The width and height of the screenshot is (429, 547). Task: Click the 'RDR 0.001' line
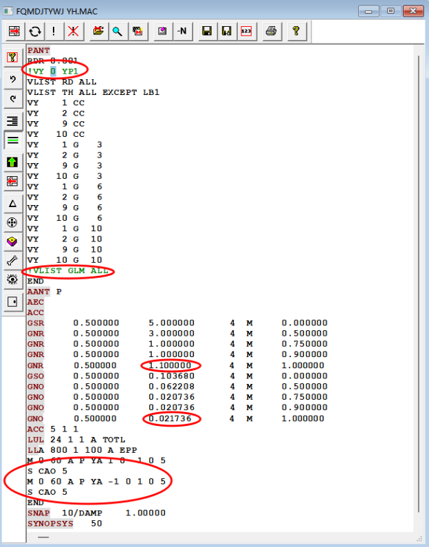53,61
